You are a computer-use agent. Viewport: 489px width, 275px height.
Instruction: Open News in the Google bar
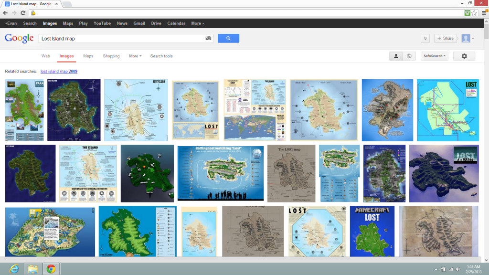[122, 23]
